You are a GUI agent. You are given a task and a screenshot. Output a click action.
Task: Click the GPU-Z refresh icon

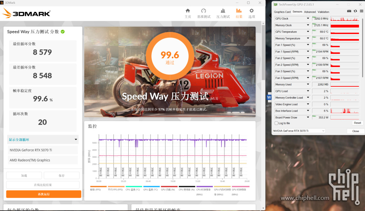point(355,11)
